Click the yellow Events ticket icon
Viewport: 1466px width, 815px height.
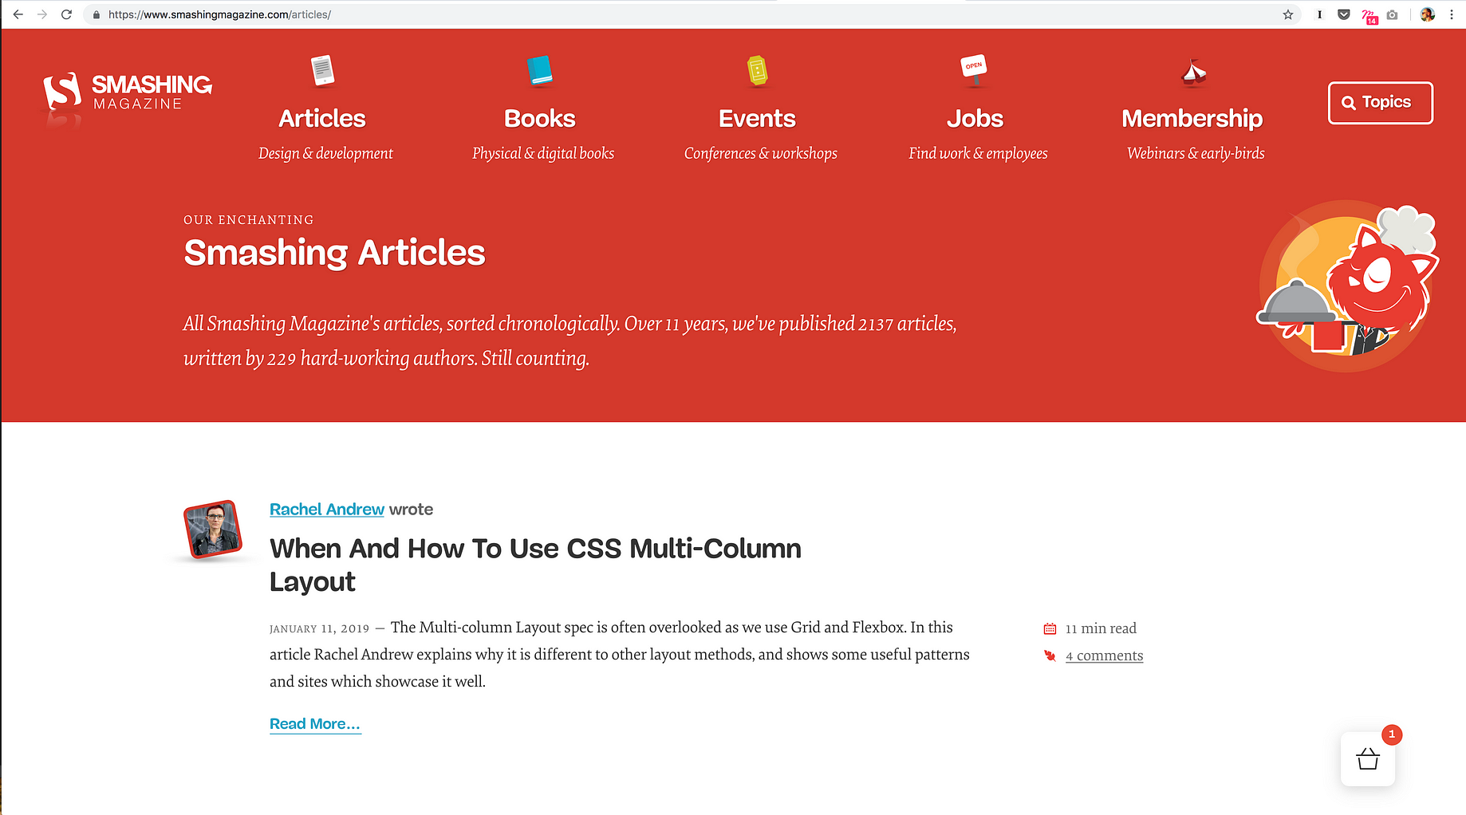758,71
